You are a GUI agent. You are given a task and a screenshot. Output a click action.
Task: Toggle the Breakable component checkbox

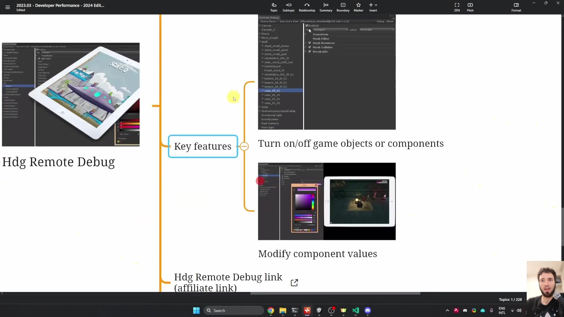(310, 51)
